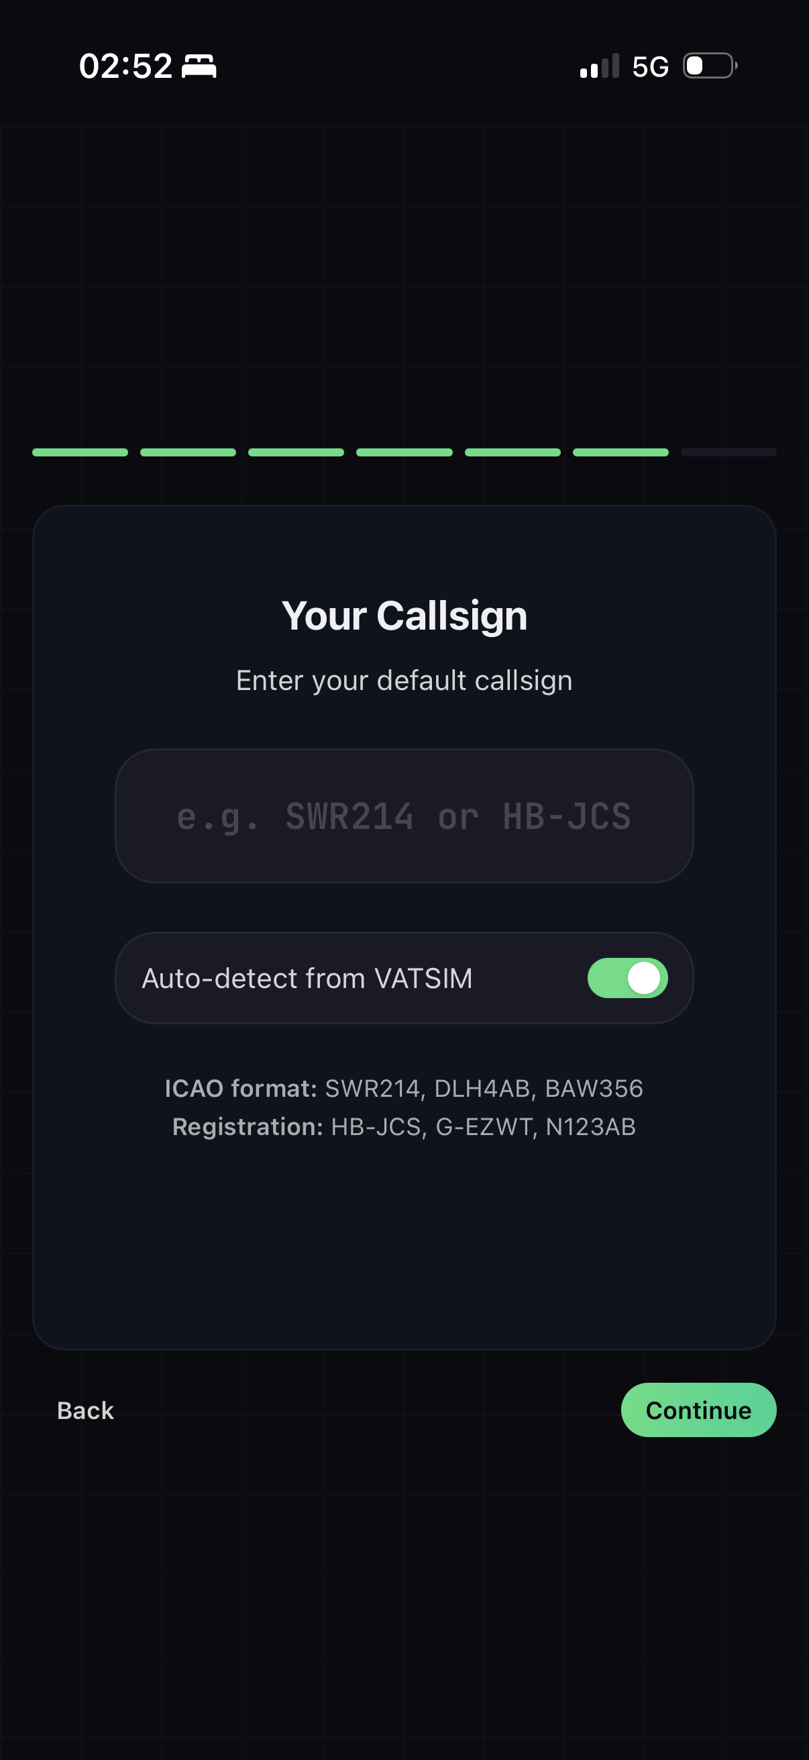Tap the cellular signal strength indicator
This screenshot has height=1760, width=809.
(x=599, y=66)
